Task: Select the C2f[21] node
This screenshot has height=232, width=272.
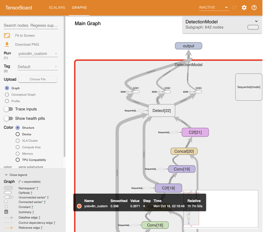Action: pos(195,132)
